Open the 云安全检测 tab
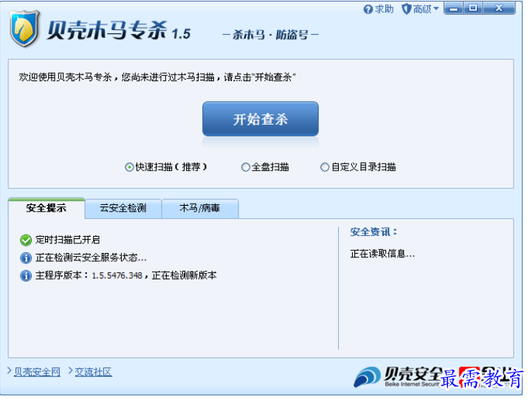Screen dimensions: 530x402 (x=123, y=208)
